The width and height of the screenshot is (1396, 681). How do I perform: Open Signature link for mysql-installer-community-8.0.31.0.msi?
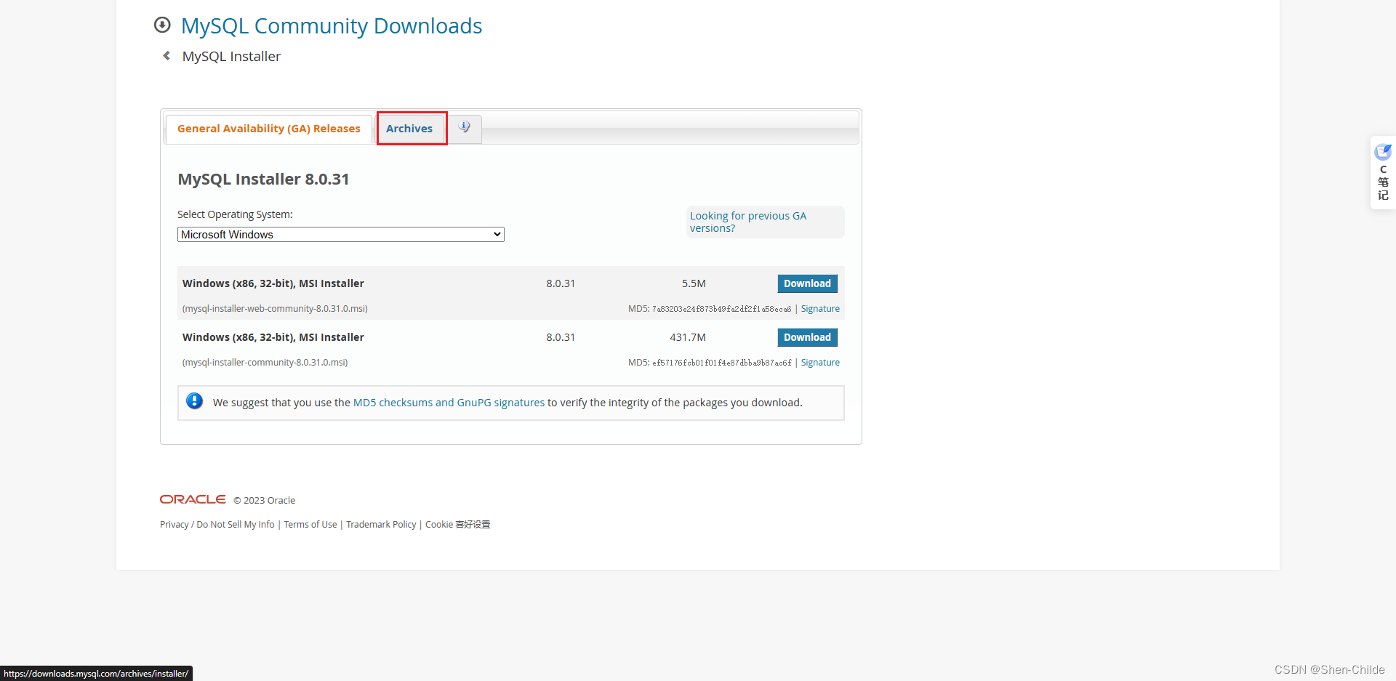[820, 363]
